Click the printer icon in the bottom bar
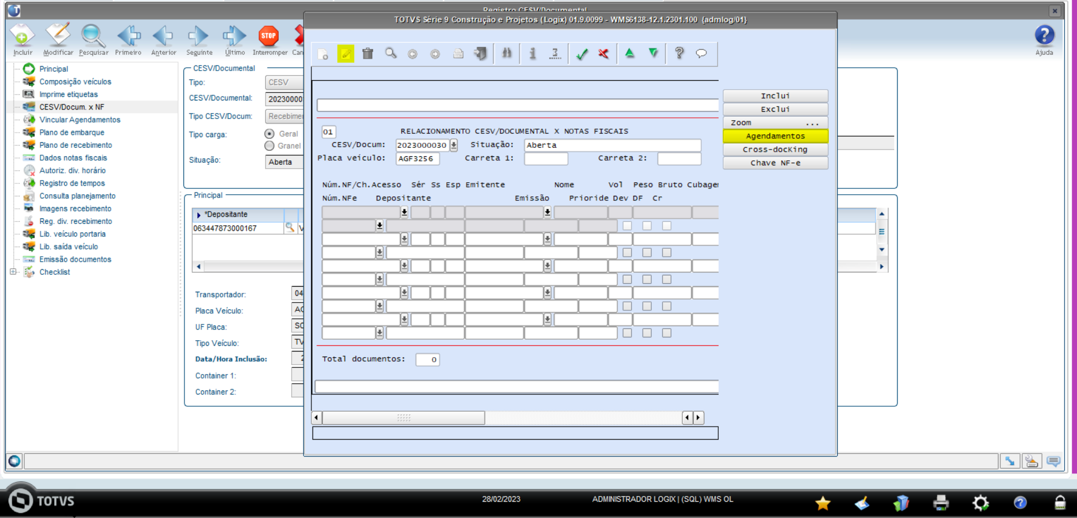The width and height of the screenshot is (1077, 518). (940, 502)
